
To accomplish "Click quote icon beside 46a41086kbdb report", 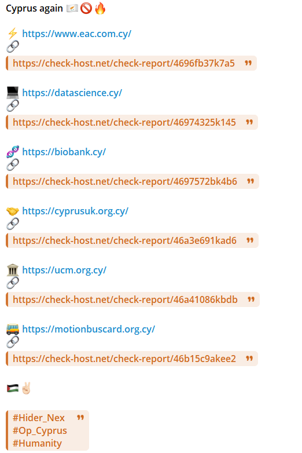I will tap(251, 299).
